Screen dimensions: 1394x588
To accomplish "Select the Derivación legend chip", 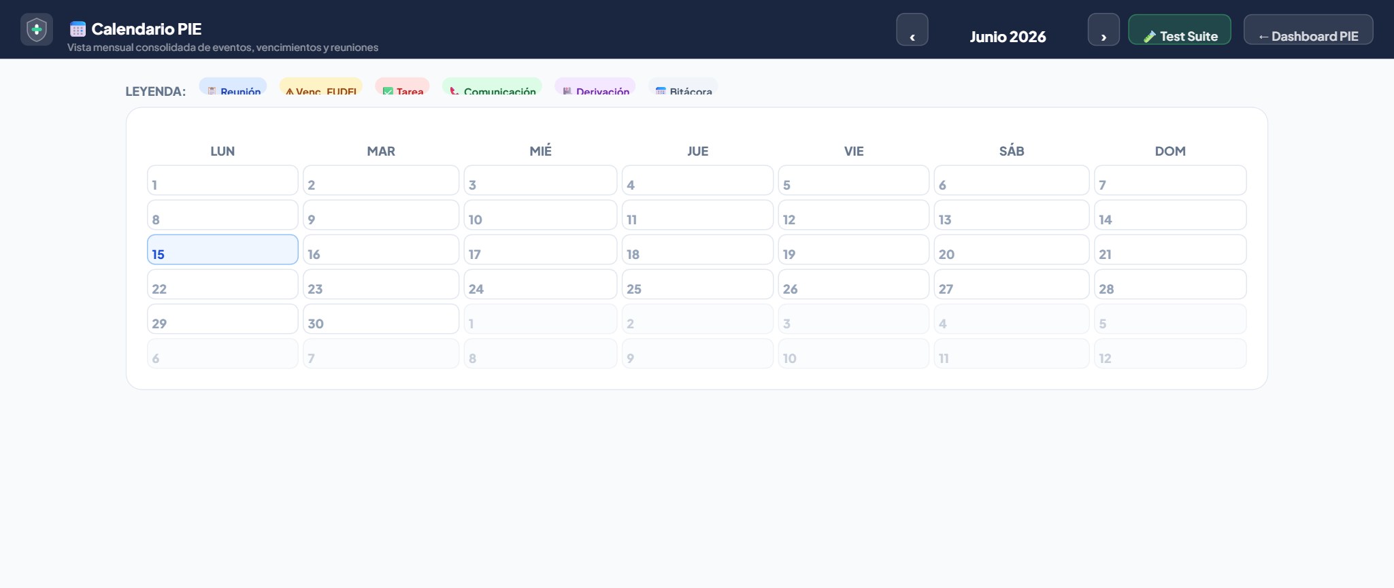I will (x=595, y=86).
